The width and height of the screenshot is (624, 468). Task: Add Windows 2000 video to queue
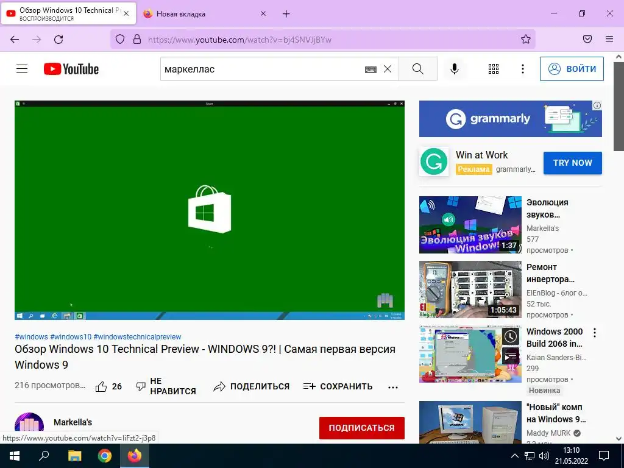511,356
